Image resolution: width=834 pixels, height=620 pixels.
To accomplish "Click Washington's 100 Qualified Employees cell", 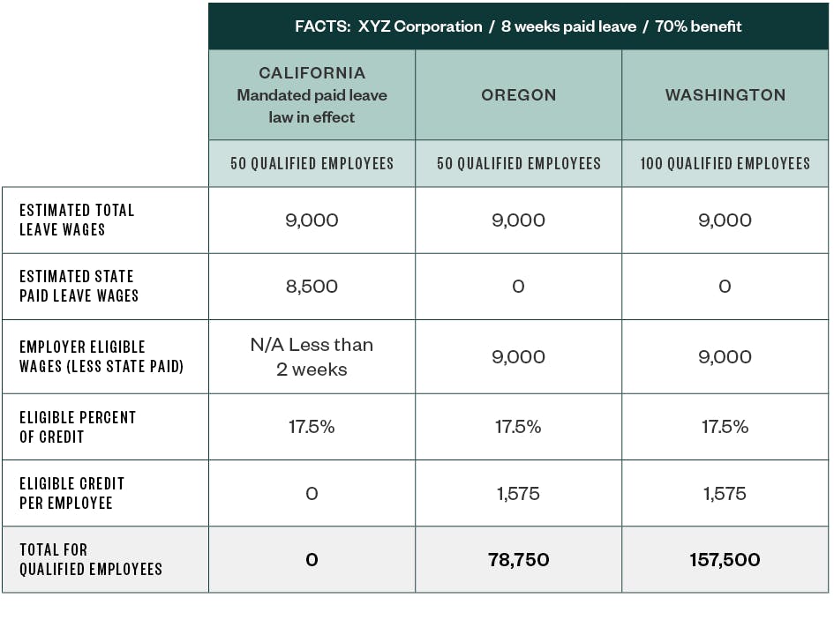I will [725, 163].
